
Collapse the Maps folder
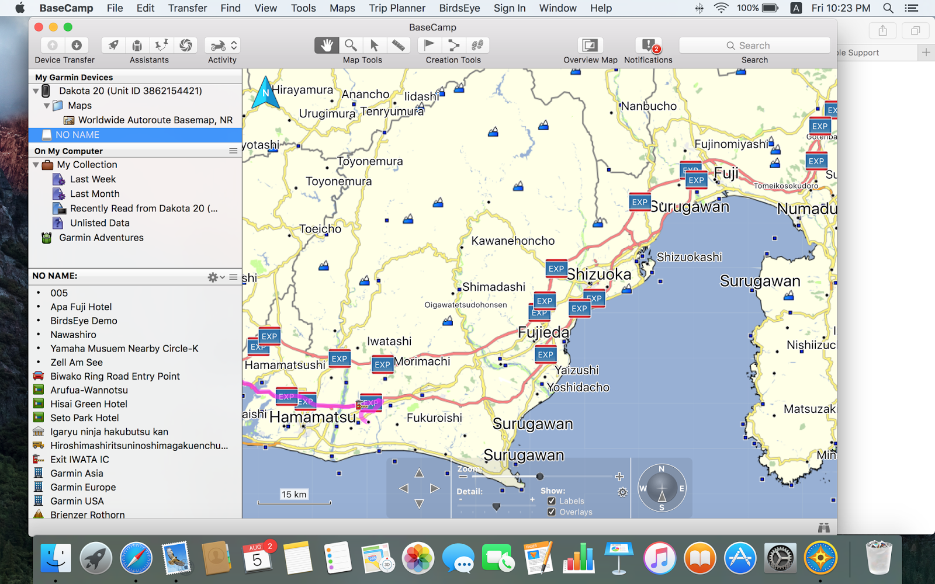(47, 106)
